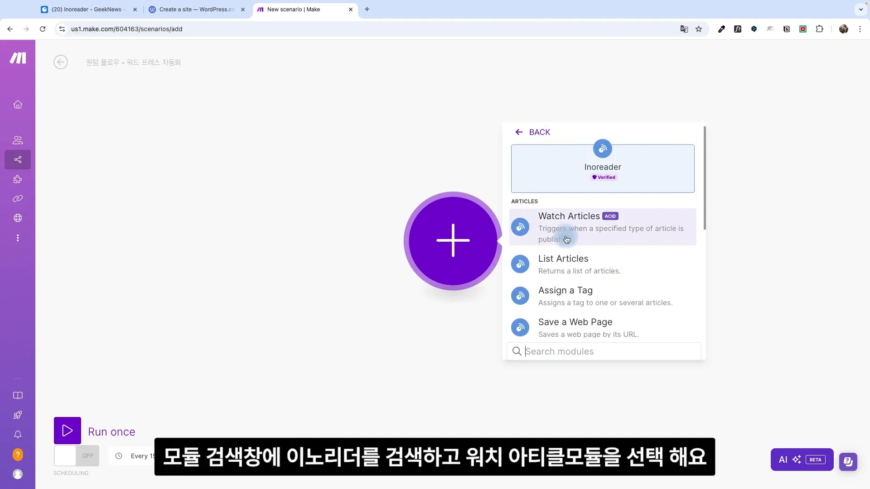Click the List Articles module icon
The width and height of the screenshot is (870, 489).
pos(520,264)
